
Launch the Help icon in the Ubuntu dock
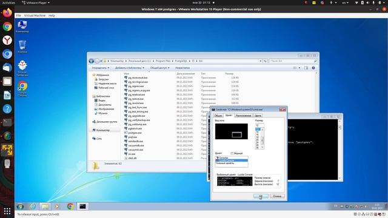[7, 109]
